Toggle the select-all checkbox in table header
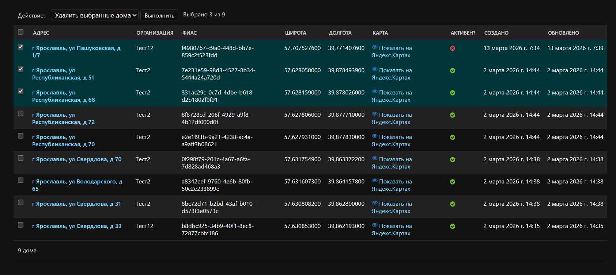This screenshot has height=275, width=616. [x=21, y=32]
